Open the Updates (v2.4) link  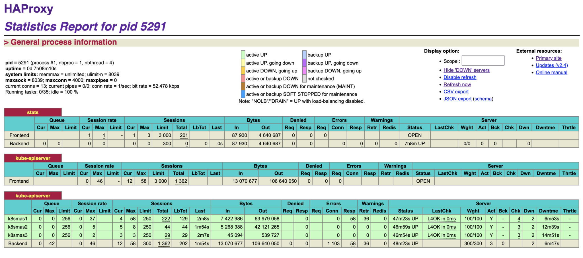(552, 65)
